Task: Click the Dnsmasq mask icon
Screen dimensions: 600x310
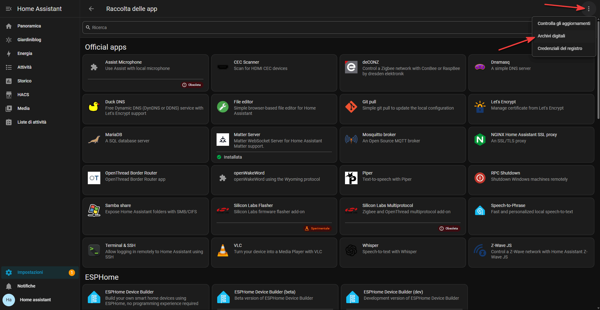Action: click(480, 67)
